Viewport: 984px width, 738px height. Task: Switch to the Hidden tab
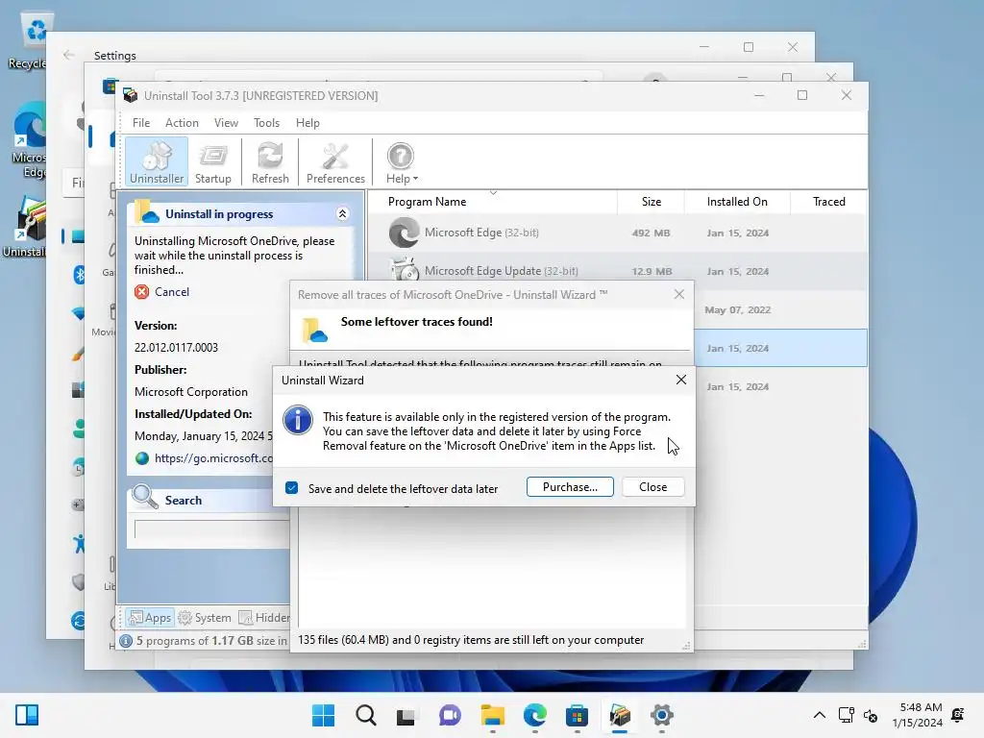click(263, 618)
